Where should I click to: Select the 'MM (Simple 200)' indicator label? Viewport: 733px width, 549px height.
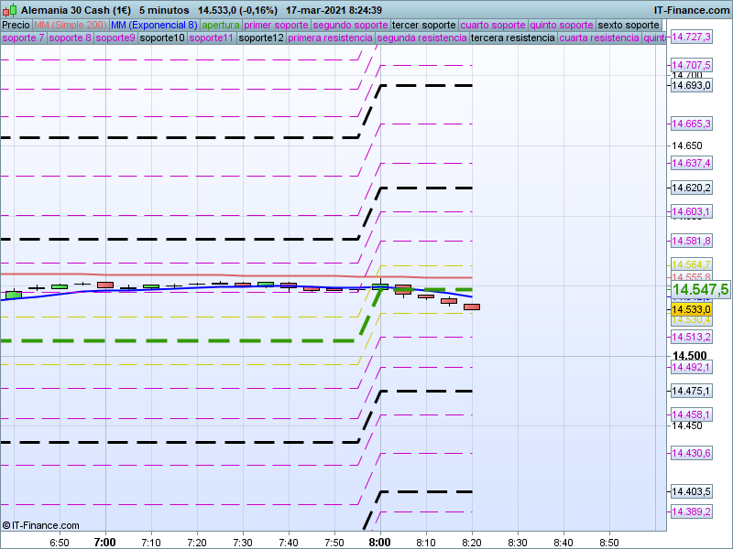[x=70, y=25]
